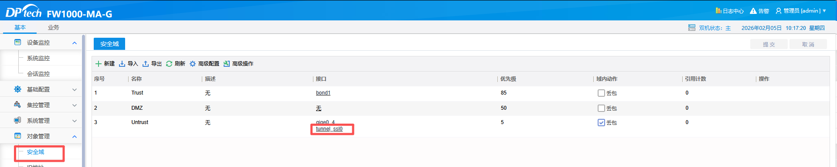The width and height of the screenshot is (837, 167).
Task: Click the 无 description of Trust row
Action: pyautogui.click(x=208, y=93)
